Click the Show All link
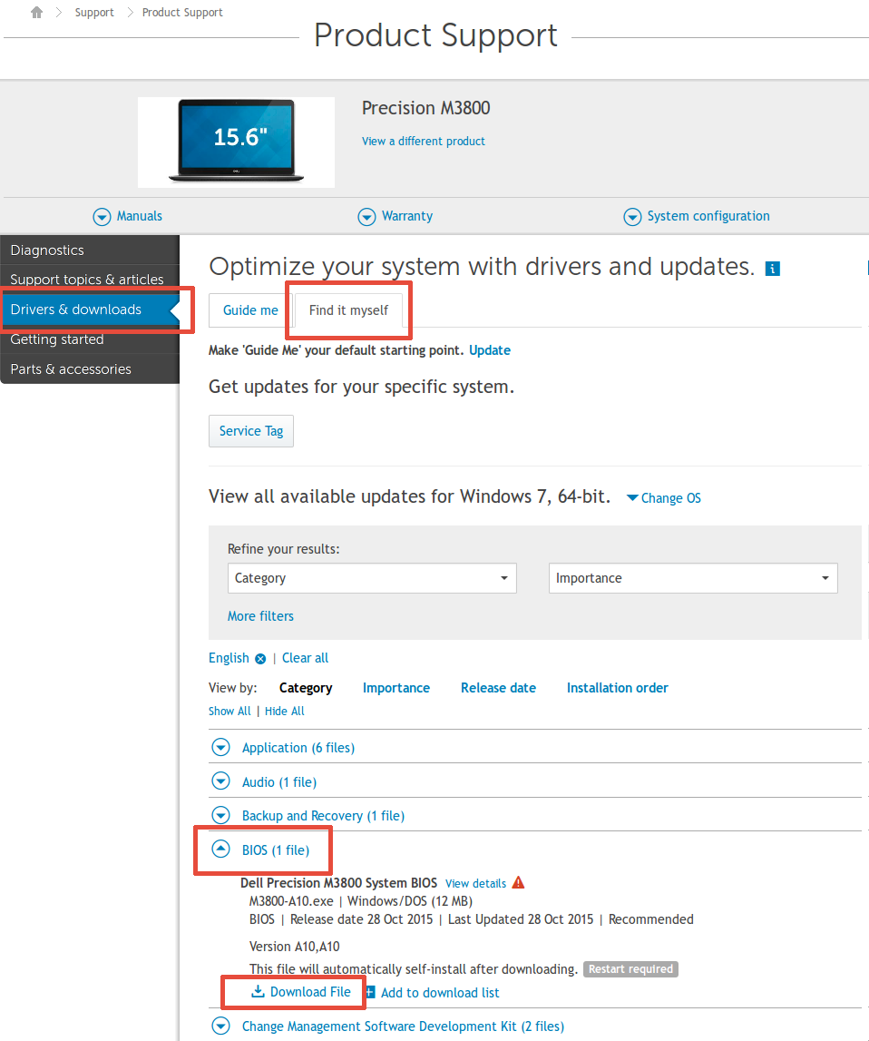Screen dimensions: 869x1041 tap(229, 711)
